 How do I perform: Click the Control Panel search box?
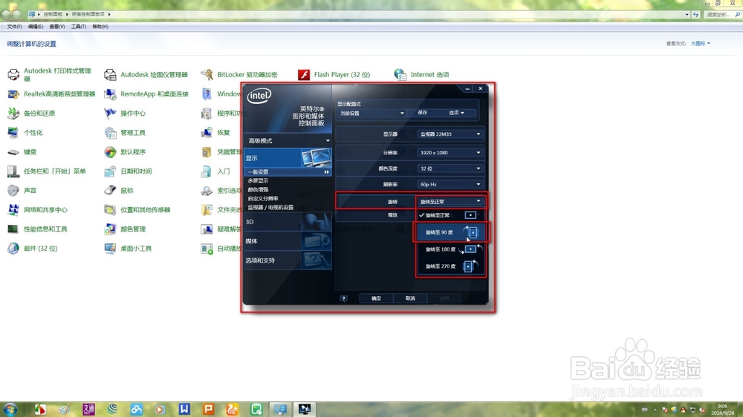coord(721,15)
